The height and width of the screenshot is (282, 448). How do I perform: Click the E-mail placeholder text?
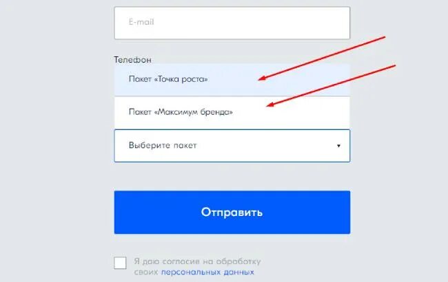tap(141, 22)
